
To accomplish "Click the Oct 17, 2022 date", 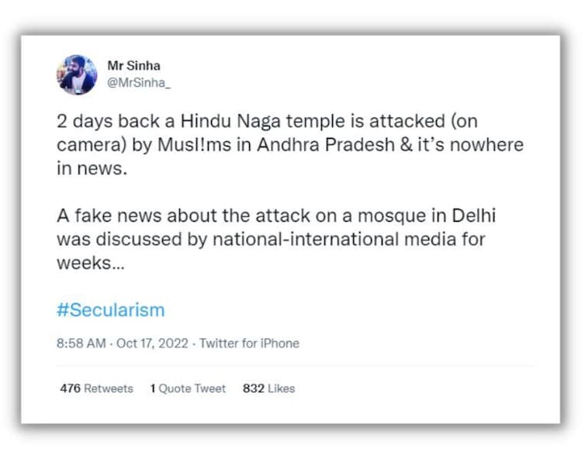I will tap(151, 343).
